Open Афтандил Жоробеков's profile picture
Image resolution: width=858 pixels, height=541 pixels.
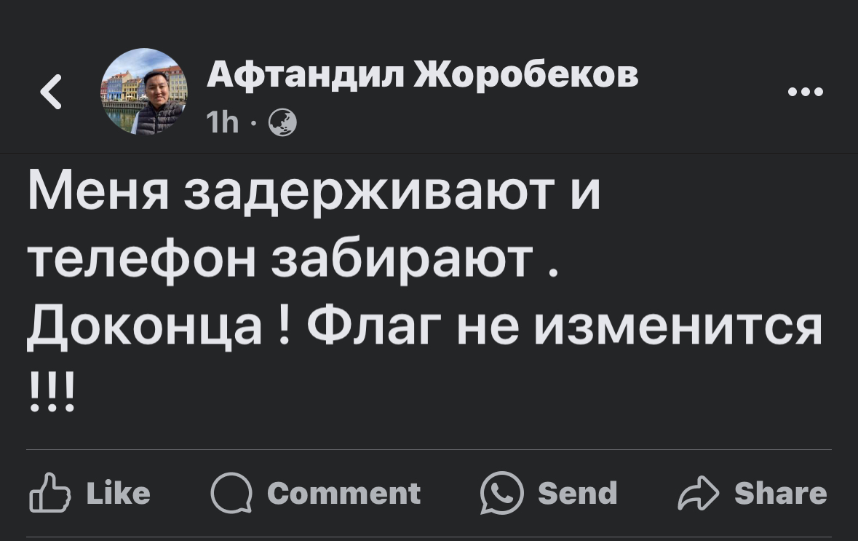pyautogui.click(x=144, y=92)
